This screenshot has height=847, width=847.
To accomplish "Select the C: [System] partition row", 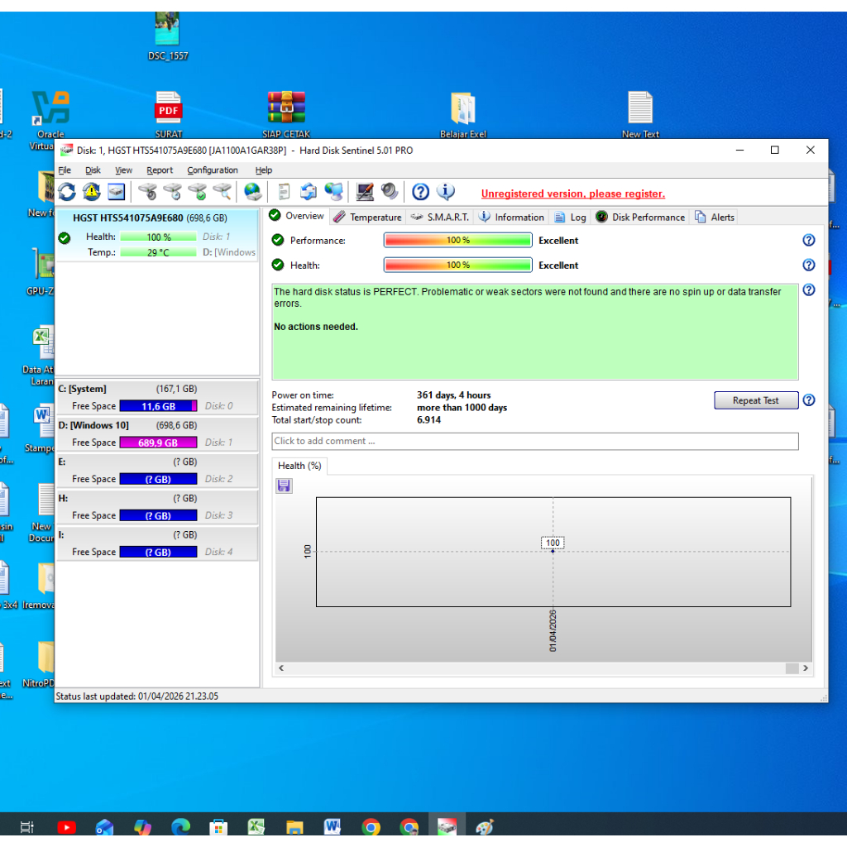I will [157, 398].
